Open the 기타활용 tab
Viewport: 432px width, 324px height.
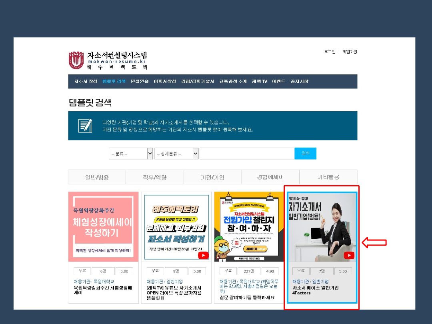(328, 177)
